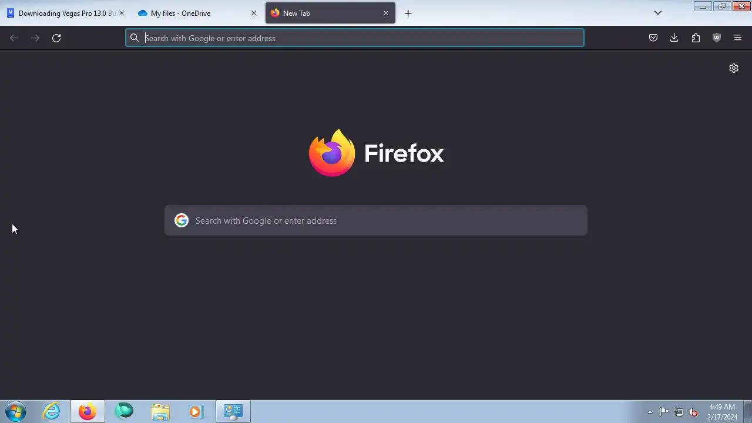Open the Extensions puzzle icon

696,38
